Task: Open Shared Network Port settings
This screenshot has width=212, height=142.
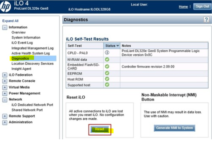Action: 27,110
